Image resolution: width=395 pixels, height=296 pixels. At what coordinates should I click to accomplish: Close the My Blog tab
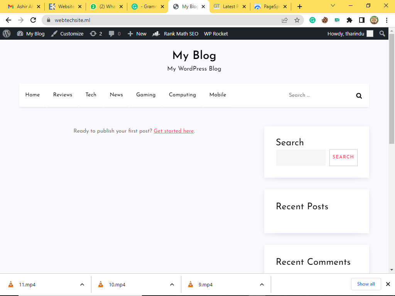pyautogui.click(x=203, y=7)
